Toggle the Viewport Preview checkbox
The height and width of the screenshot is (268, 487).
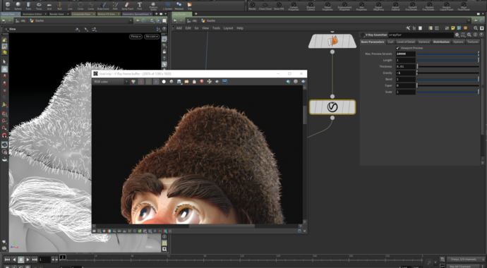pyautogui.click(x=397, y=48)
